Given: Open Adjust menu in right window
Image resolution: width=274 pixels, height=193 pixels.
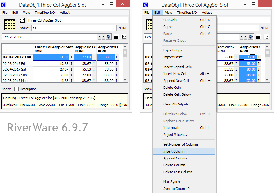Looking at the screenshot, I should [207, 13].
